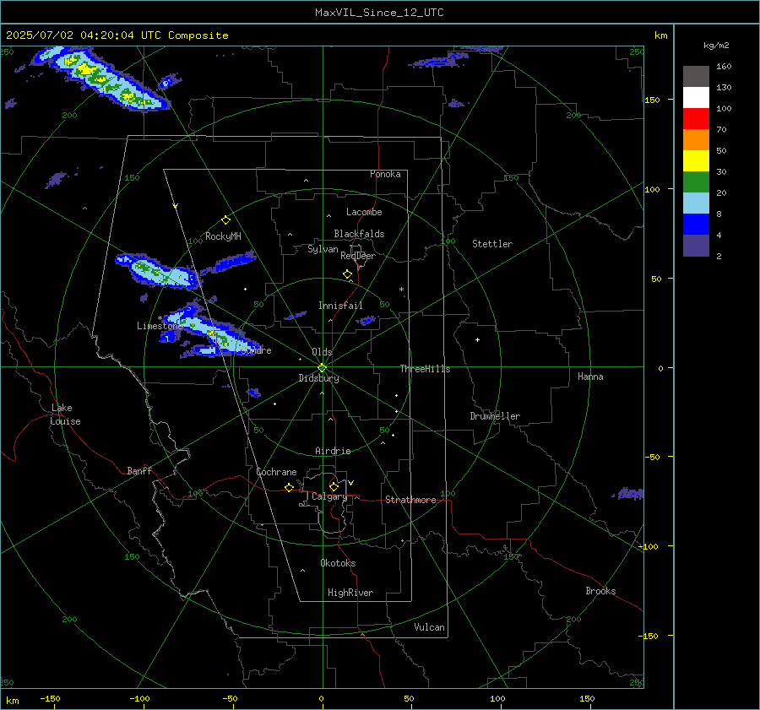Click the Blackfalds city label
This screenshot has height=710, width=760.
point(359,234)
